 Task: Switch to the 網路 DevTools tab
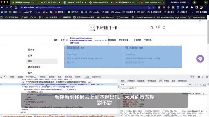point(12,77)
